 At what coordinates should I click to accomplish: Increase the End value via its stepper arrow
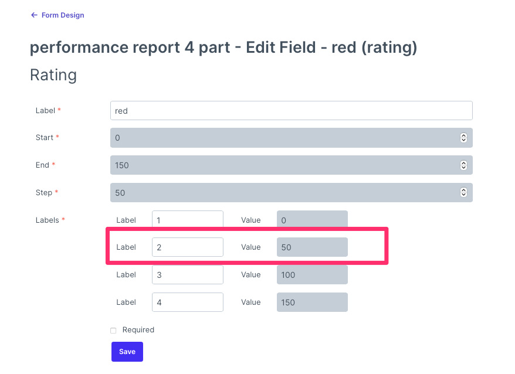pyautogui.click(x=463, y=163)
